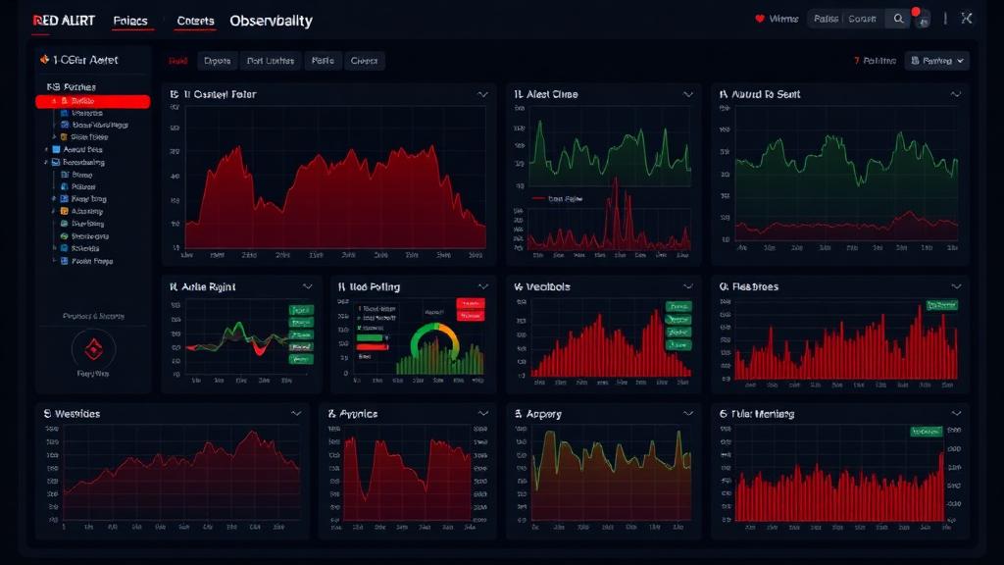Click the search magnifier icon in header
This screenshot has width=1004, height=565.
click(x=898, y=20)
